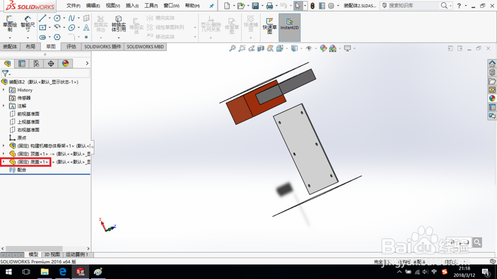Switch to the 评估 ribbon tab
This screenshot has height=279, width=497.
[x=71, y=47]
